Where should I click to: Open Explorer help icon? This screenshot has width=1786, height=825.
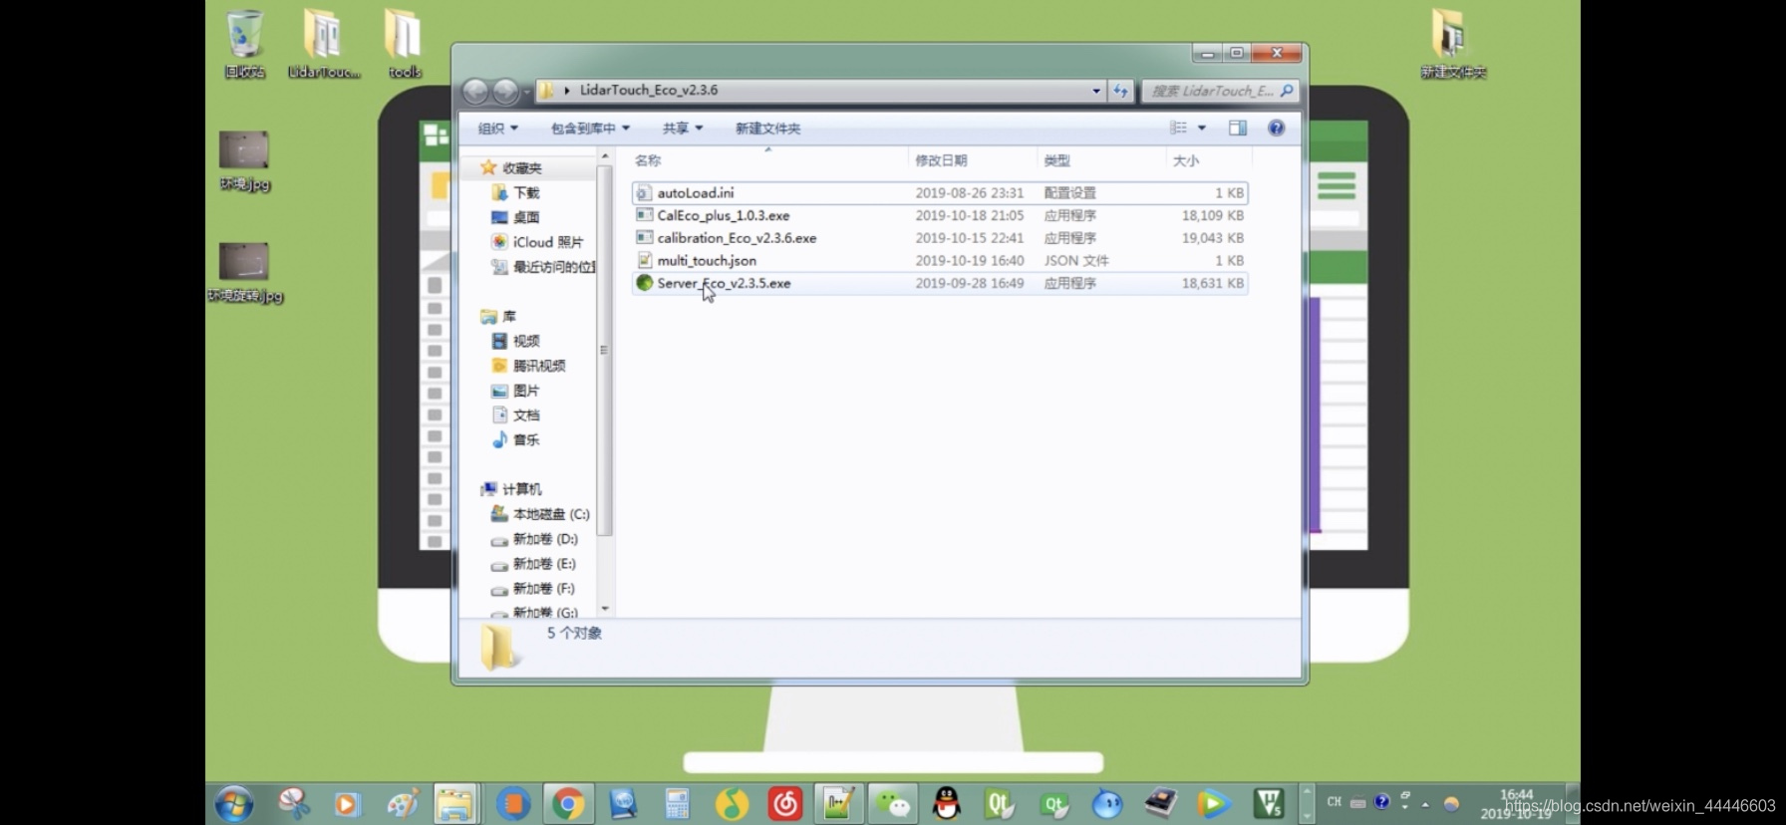[1277, 128]
